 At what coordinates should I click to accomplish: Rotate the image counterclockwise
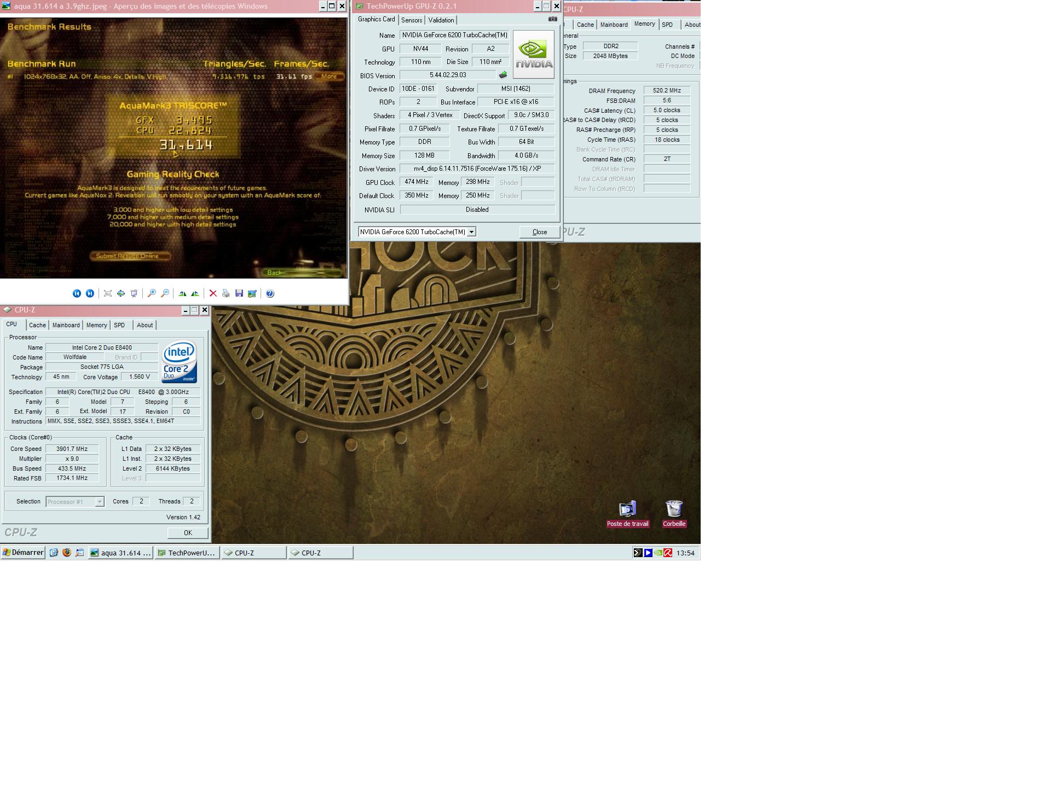[x=195, y=294]
